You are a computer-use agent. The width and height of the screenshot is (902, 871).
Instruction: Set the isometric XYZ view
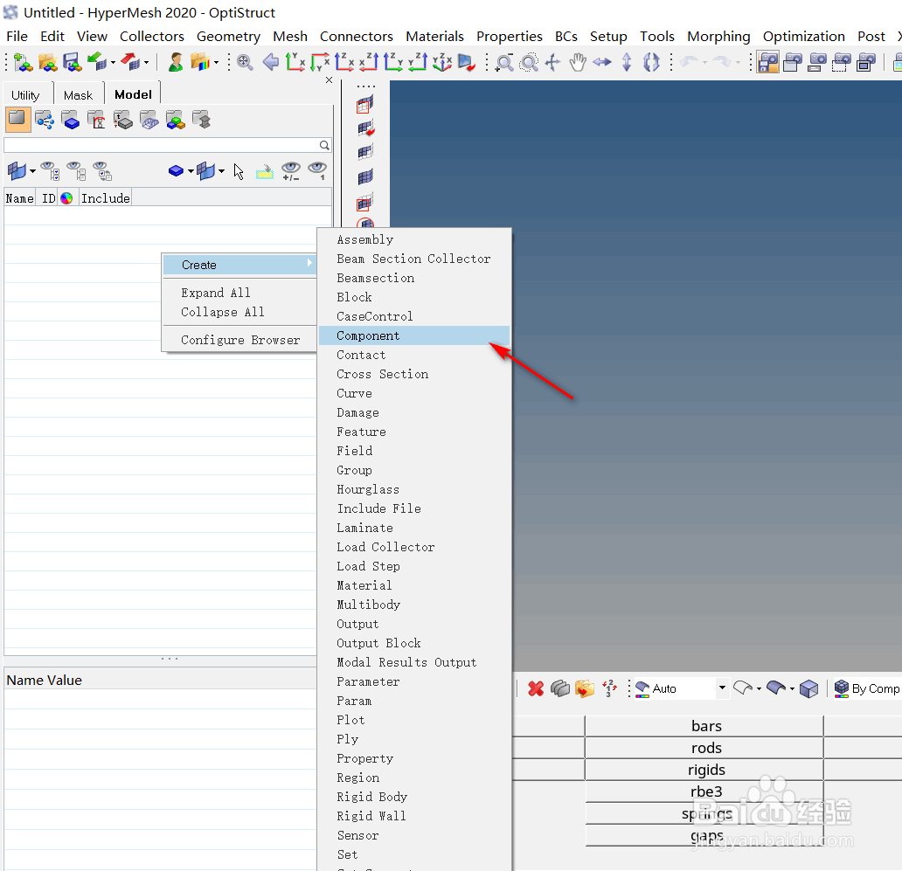pos(441,61)
